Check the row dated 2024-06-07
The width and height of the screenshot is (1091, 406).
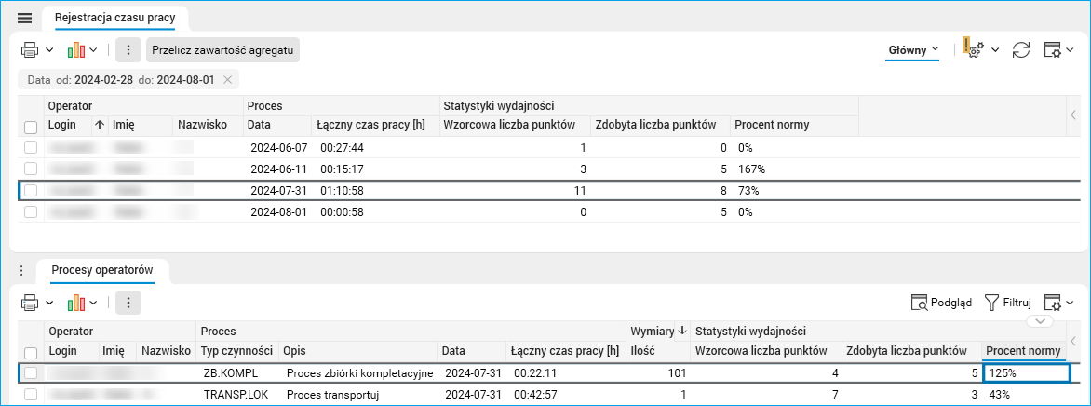31,148
